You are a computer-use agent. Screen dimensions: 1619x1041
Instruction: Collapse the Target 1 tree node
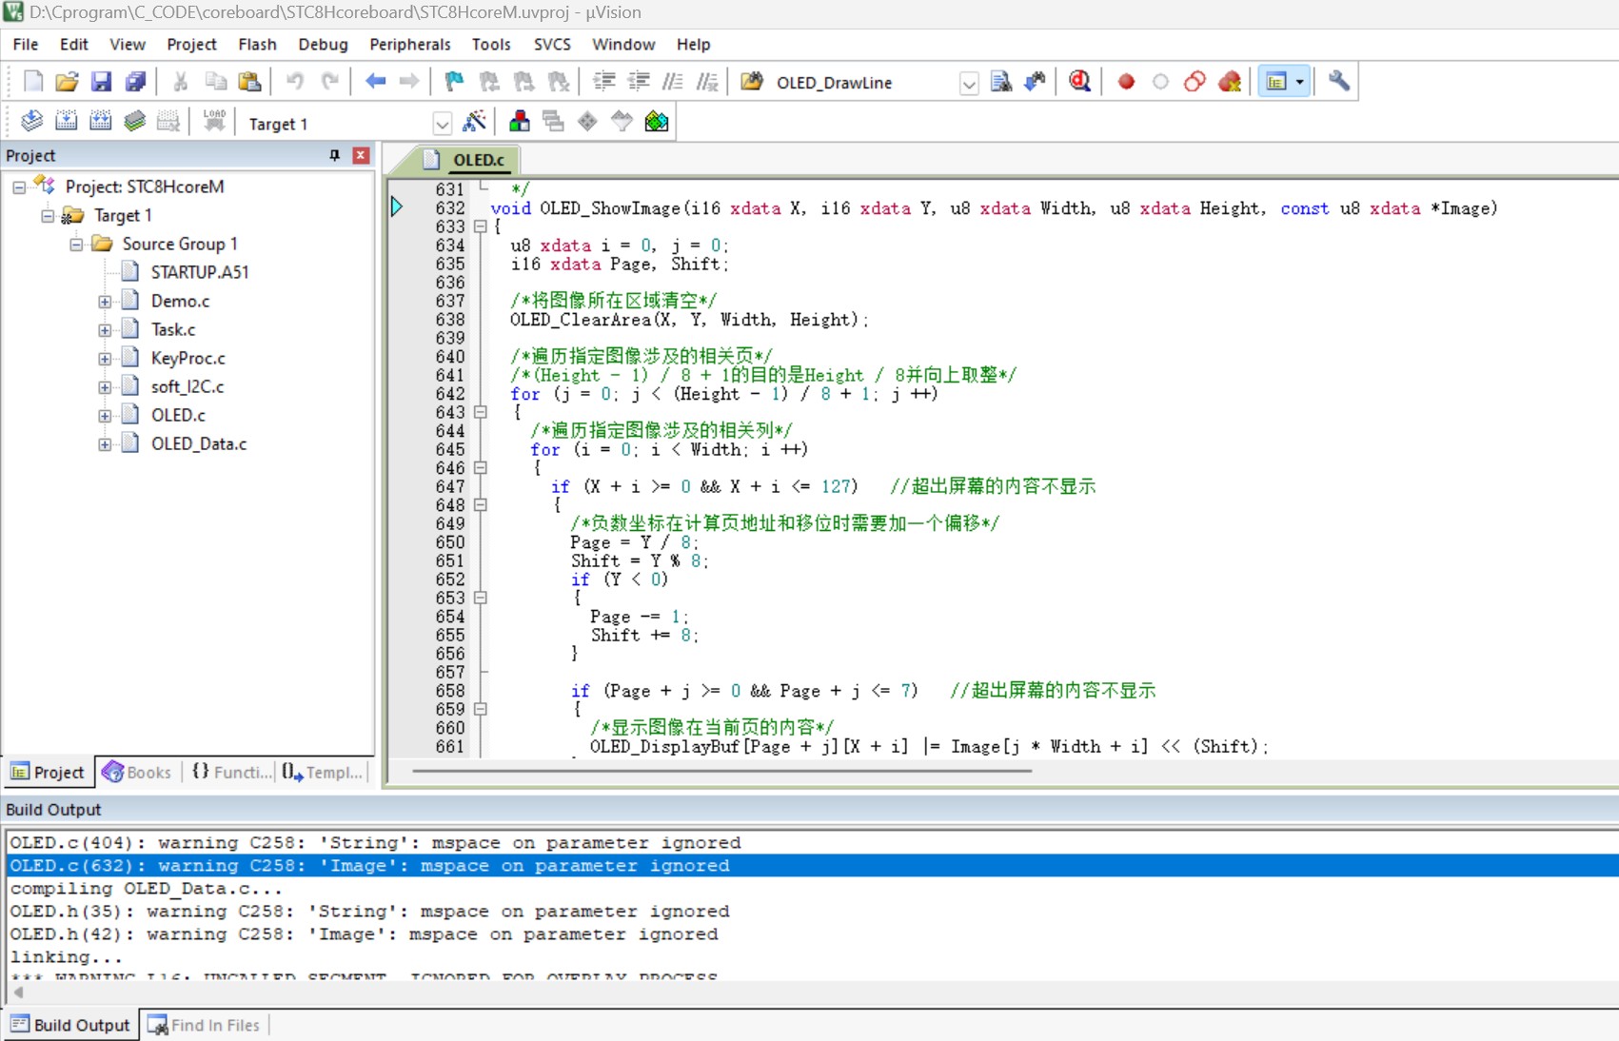tap(48, 216)
